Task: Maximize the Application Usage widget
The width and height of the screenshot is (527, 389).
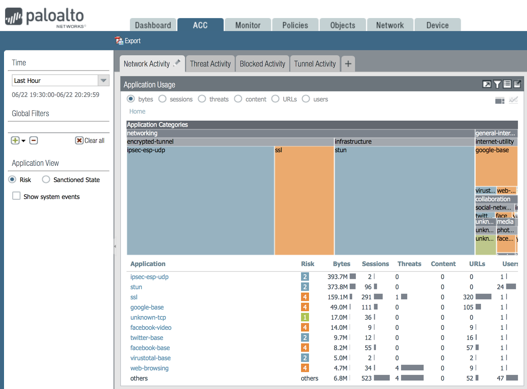Action: pyautogui.click(x=486, y=85)
